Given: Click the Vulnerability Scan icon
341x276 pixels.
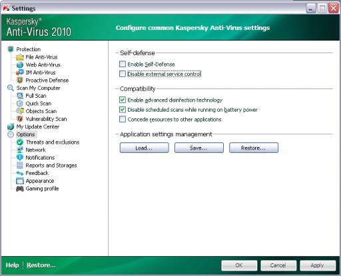Looking at the screenshot, I should click(20, 119).
